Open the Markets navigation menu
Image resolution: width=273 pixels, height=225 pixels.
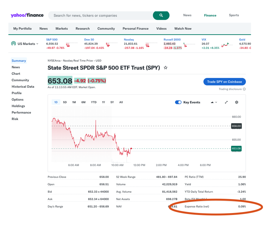(x=61, y=28)
